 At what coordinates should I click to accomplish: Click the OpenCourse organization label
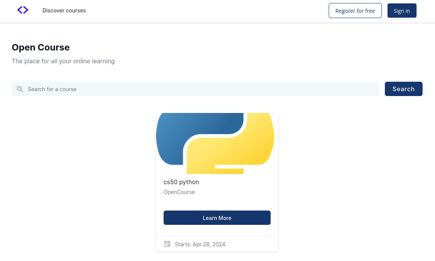[x=179, y=192]
